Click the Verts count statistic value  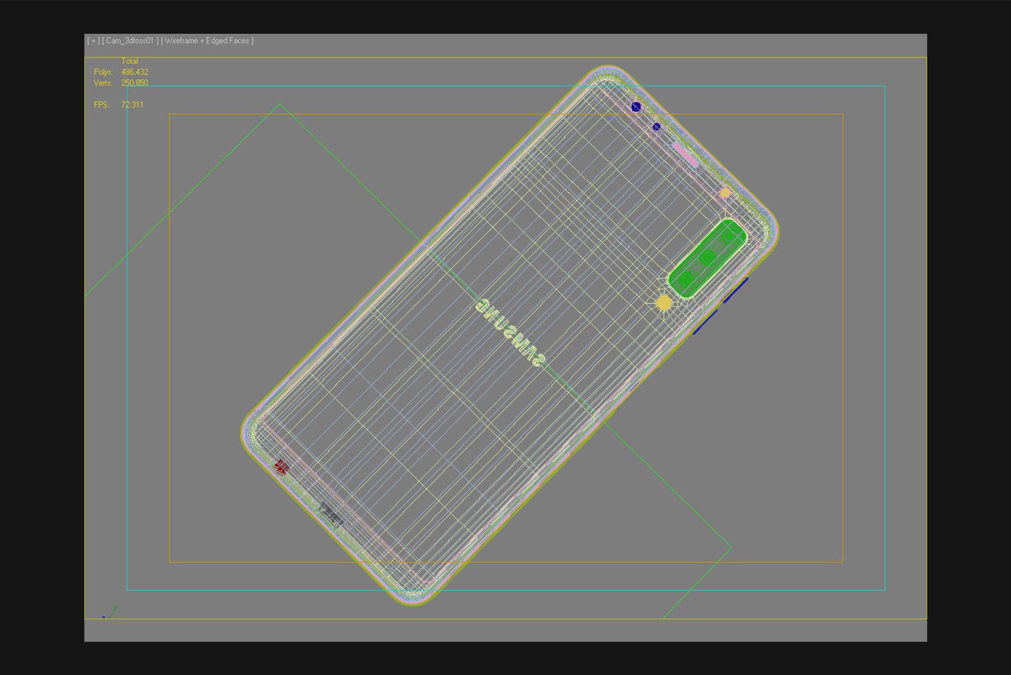(134, 82)
